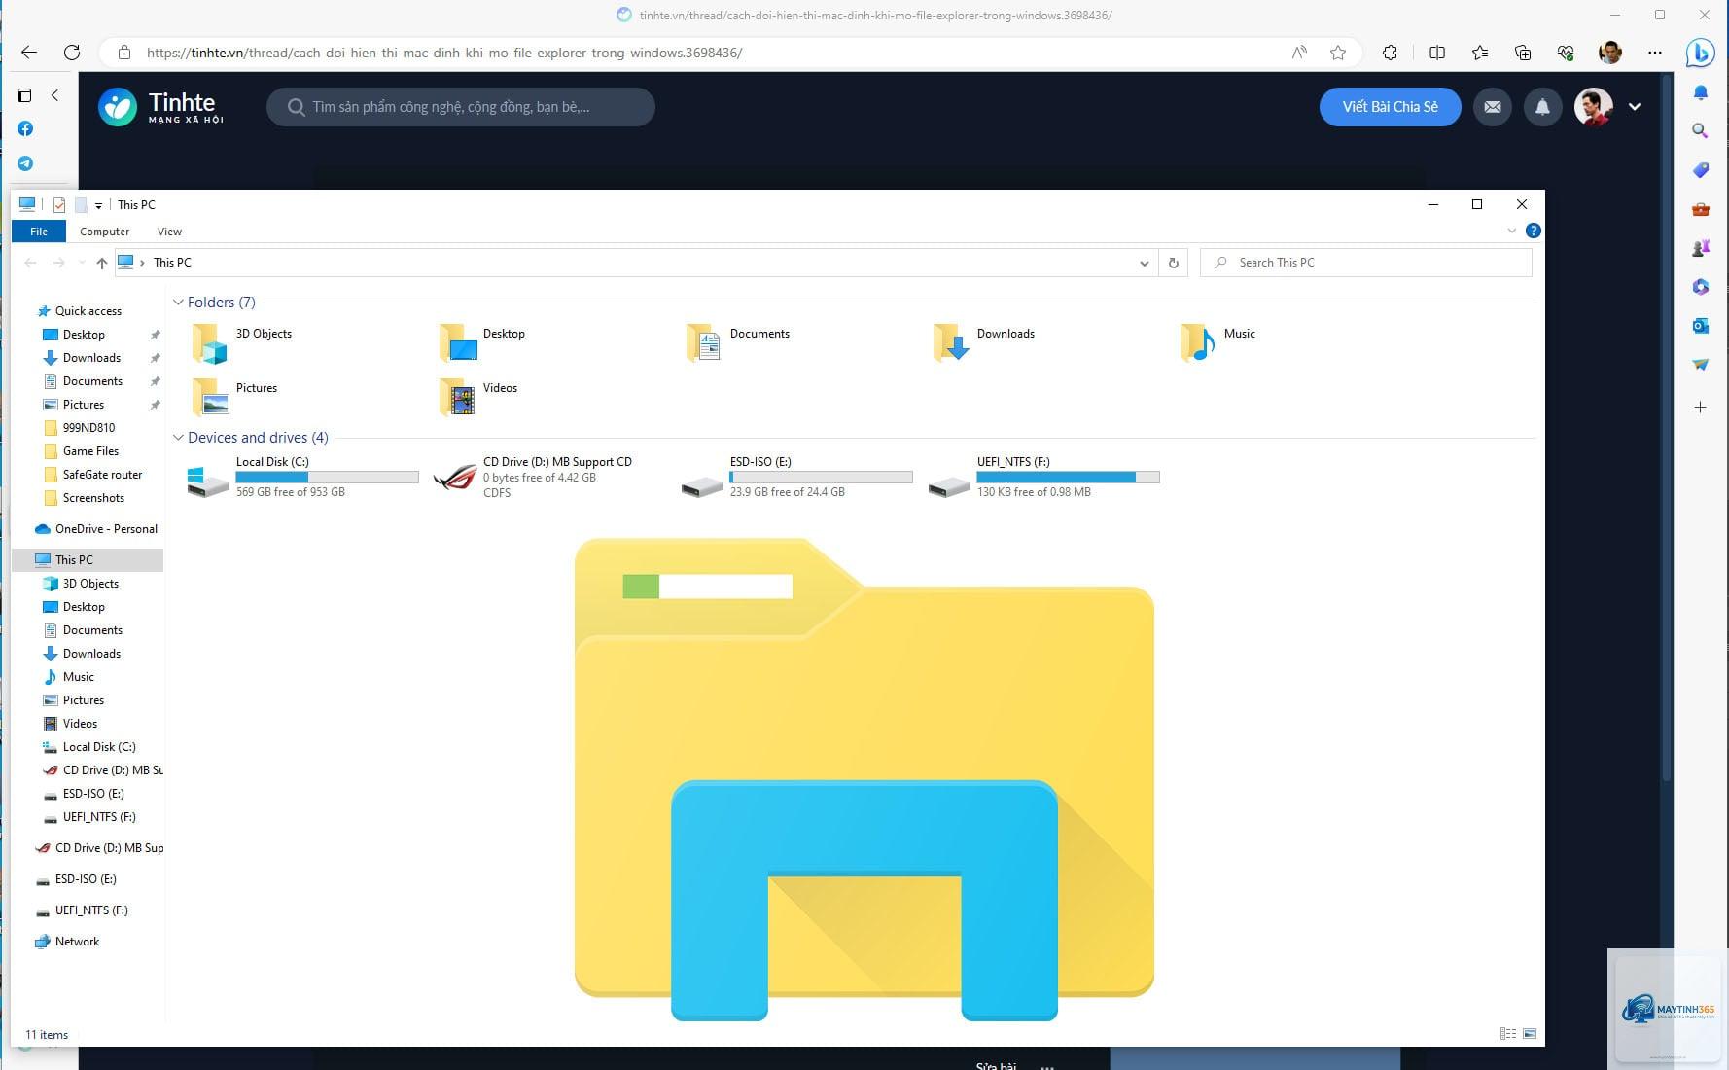Open Edge sidebar tools briefcase icon

[x=1700, y=209]
